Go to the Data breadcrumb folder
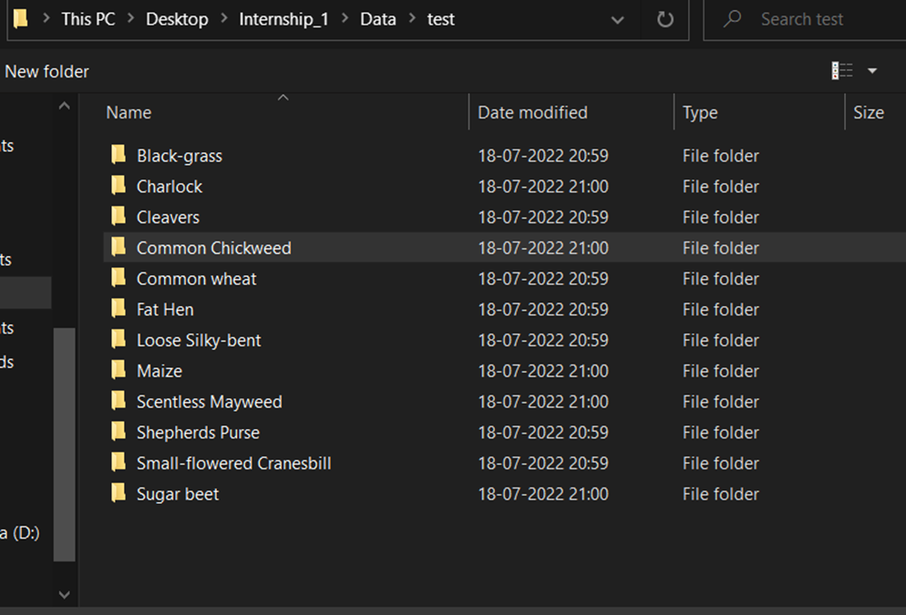This screenshot has width=906, height=615. 377,19
